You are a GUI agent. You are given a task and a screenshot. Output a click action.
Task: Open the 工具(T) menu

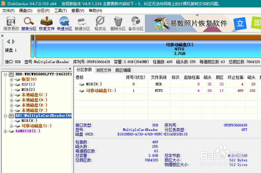coord(60,11)
